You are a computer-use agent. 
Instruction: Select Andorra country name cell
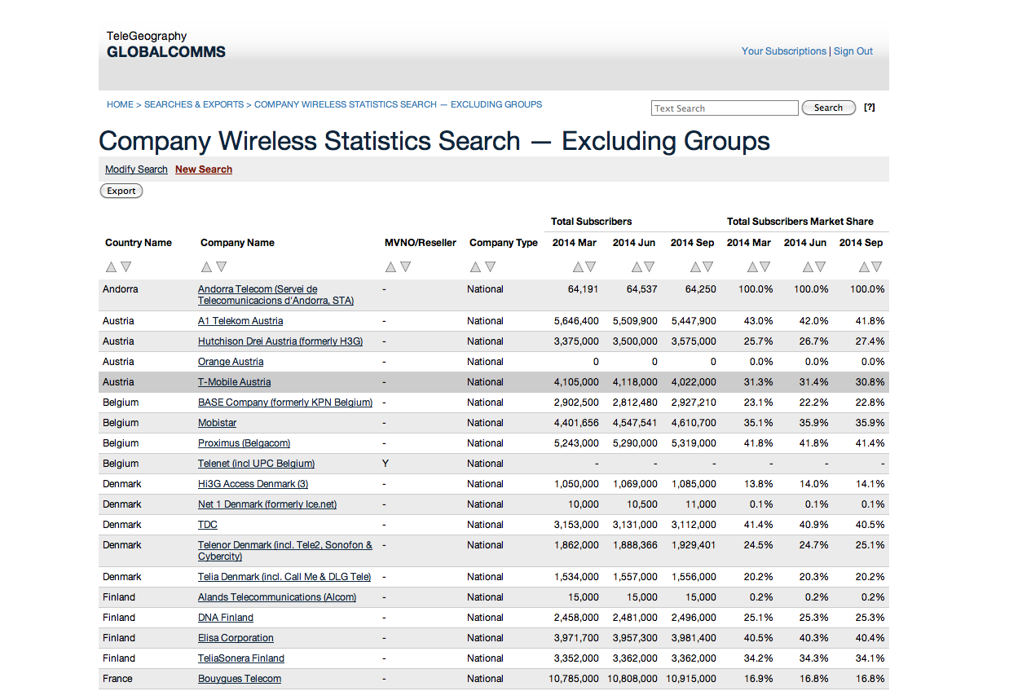[x=121, y=289]
